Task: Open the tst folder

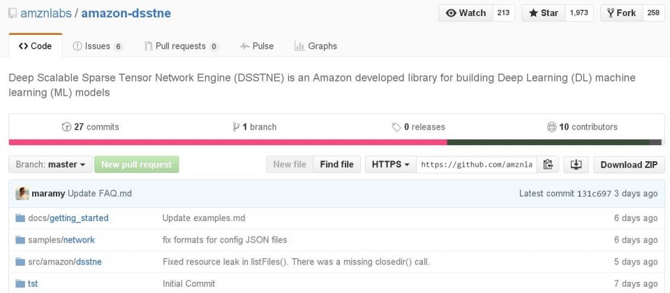Action: click(x=33, y=284)
